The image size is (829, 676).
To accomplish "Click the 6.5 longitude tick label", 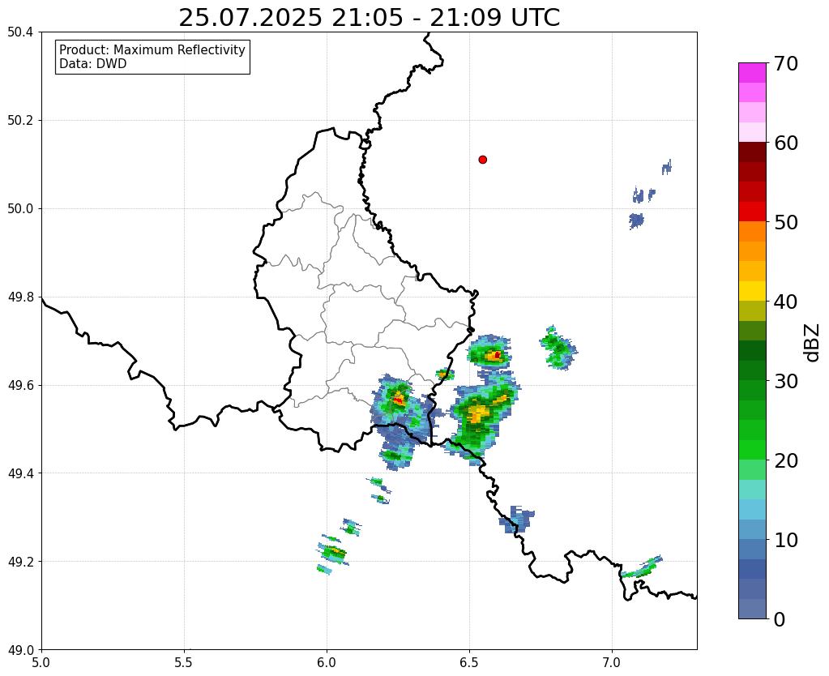I will click(x=469, y=662).
